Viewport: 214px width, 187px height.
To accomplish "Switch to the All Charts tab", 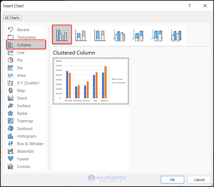I will 12,18.
